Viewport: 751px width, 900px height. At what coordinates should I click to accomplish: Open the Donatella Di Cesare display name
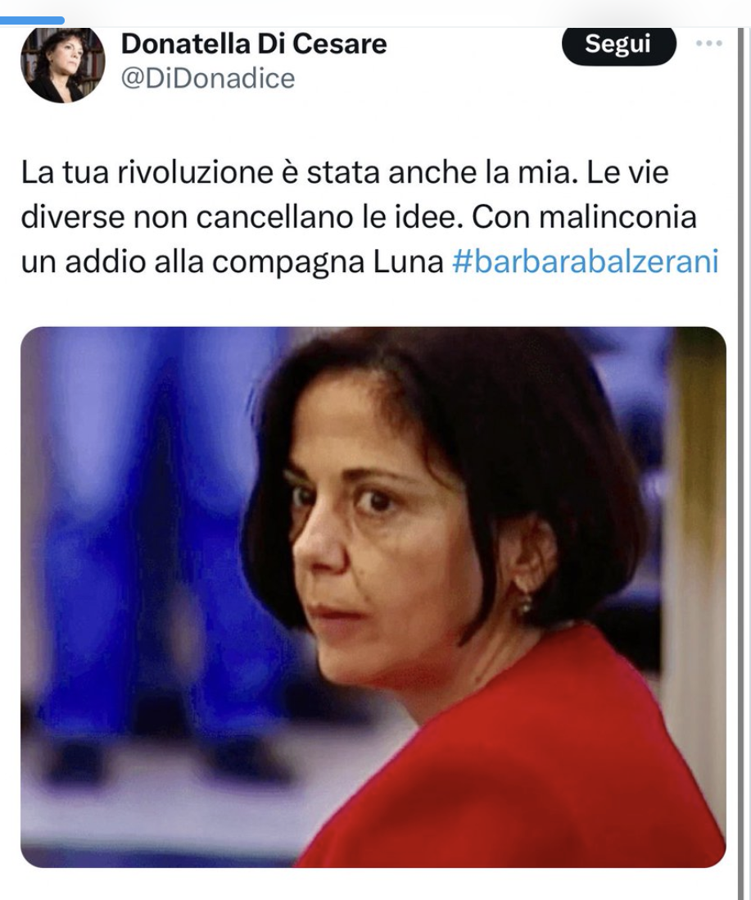point(254,44)
